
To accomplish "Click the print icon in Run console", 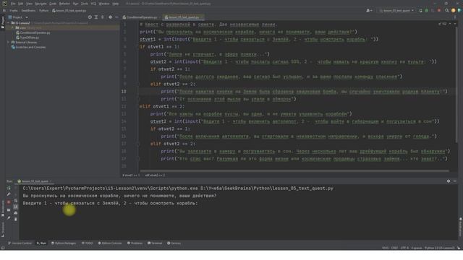I will (16, 213).
